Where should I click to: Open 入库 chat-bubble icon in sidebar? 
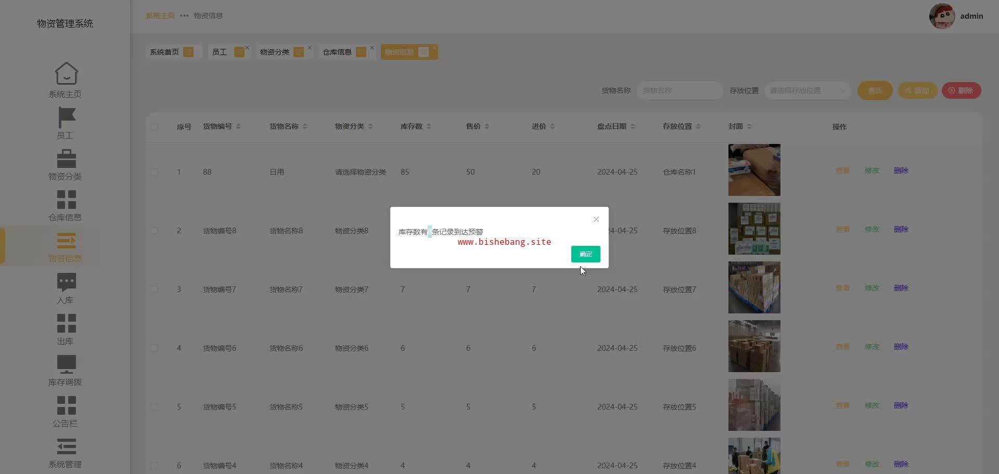pos(66,282)
